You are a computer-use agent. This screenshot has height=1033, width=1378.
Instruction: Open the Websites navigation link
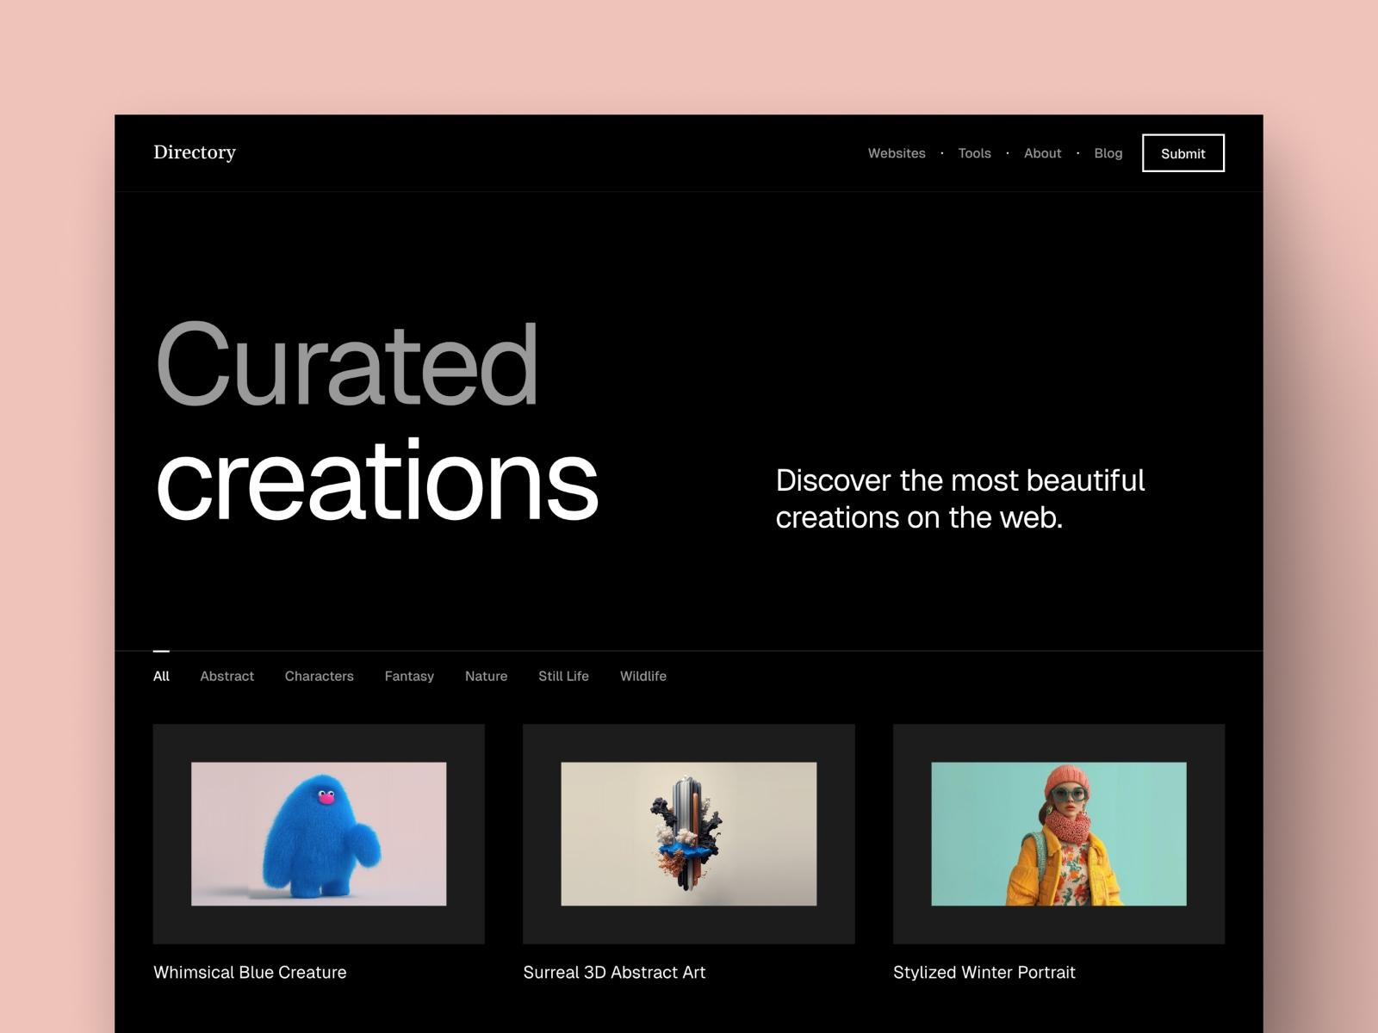pos(897,153)
